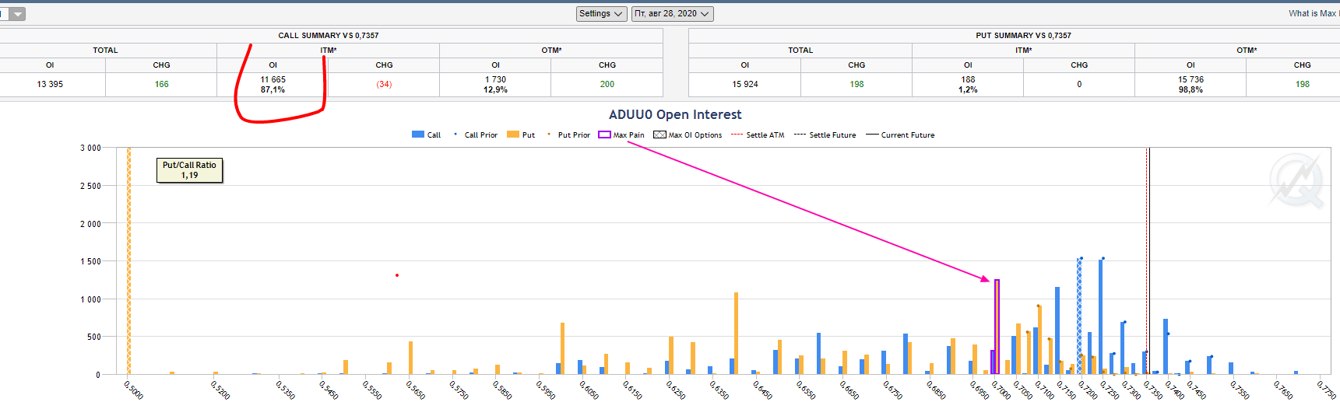Click the 0,5000 strike axis label
This screenshot has width=1340, height=409.
point(134,390)
